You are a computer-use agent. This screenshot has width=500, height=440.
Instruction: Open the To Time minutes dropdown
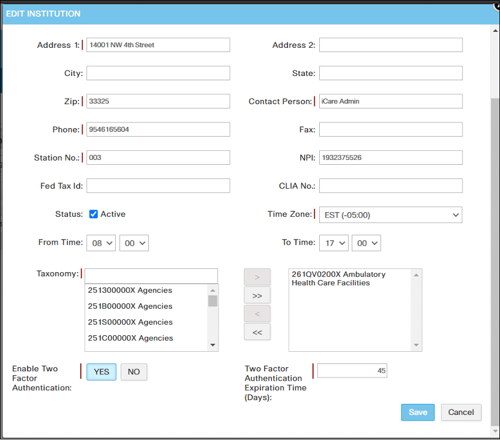click(366, 243)
